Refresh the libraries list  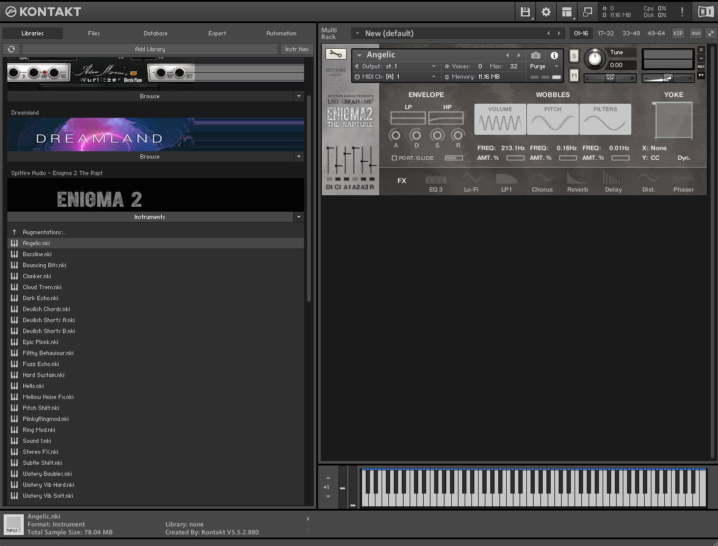(12, 49)
